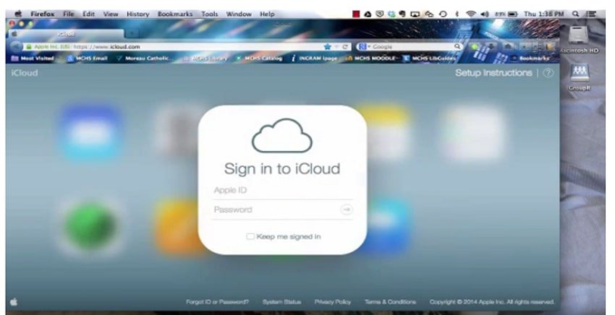Open volume control in menu bar

pyautogui.click(x=485, y=14)
